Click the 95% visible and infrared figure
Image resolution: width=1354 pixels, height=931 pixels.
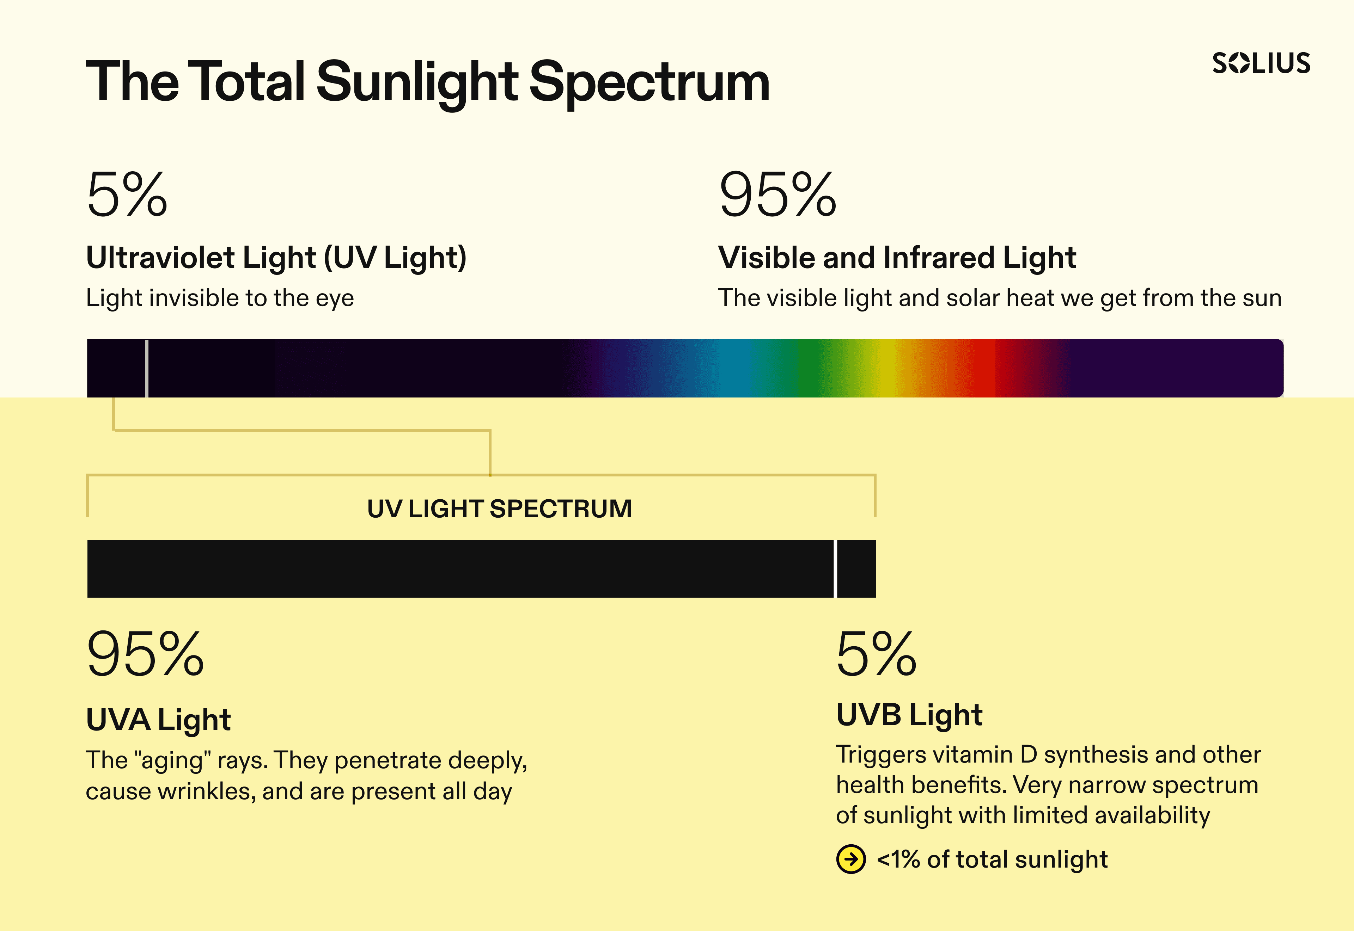coord(778,195)
